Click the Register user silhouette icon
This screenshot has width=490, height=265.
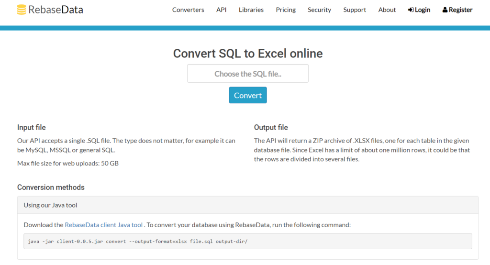pos(445,10)
